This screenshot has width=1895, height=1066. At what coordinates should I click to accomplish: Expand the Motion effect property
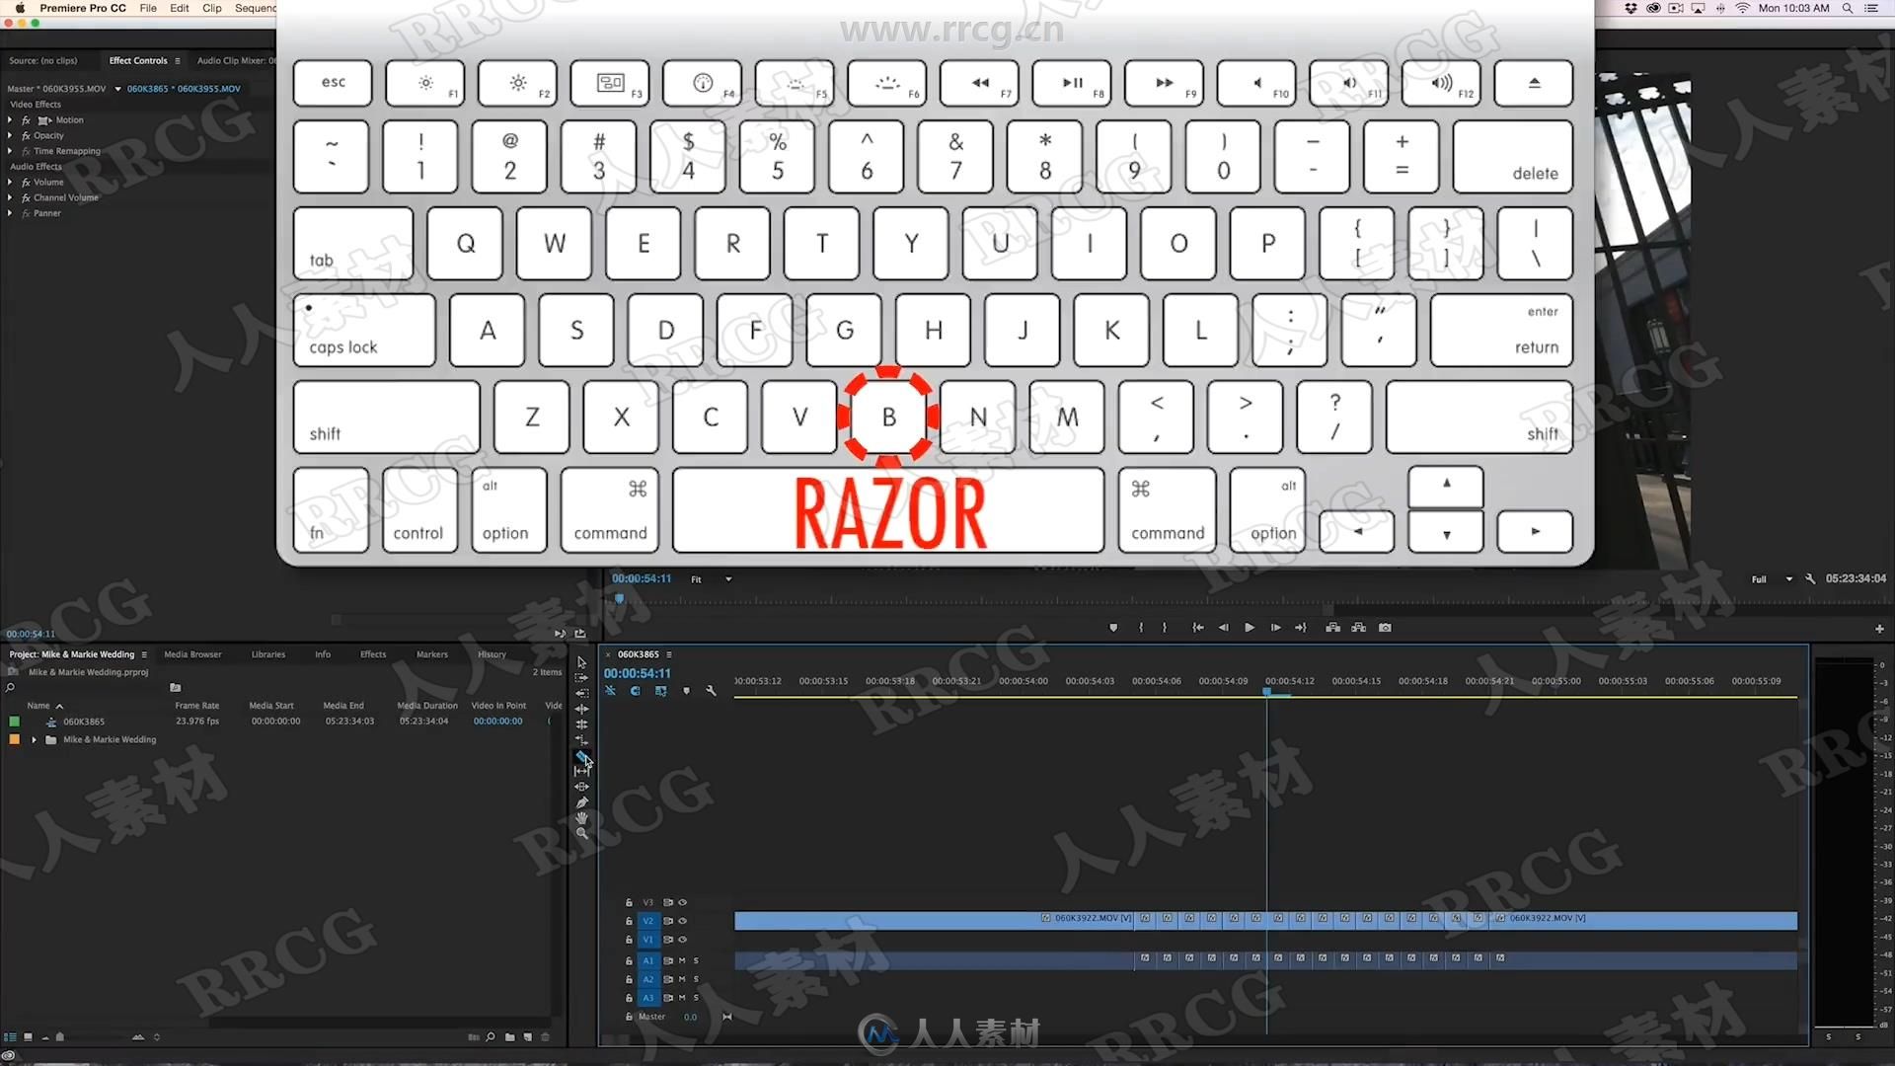(x=11, y=119)
